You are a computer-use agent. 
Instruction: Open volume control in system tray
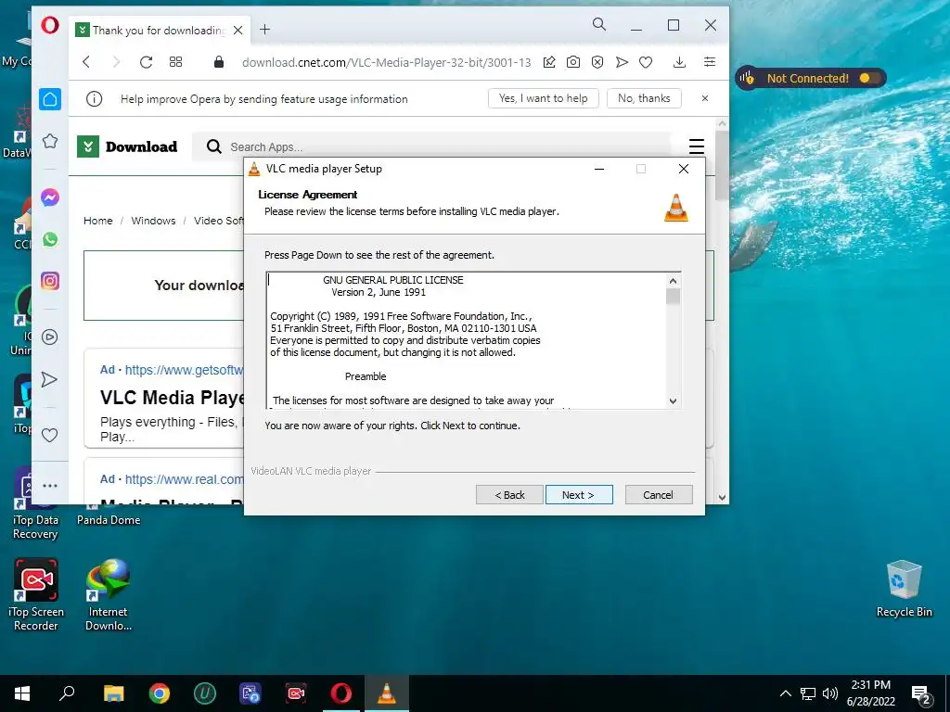830,693
